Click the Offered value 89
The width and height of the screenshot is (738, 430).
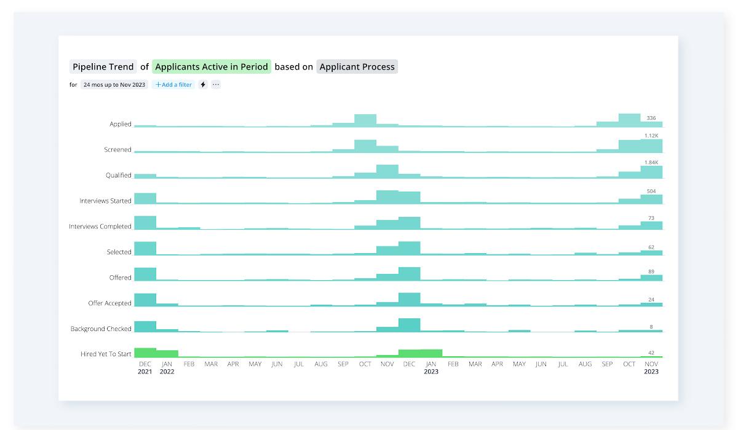(x=651, y=272)
